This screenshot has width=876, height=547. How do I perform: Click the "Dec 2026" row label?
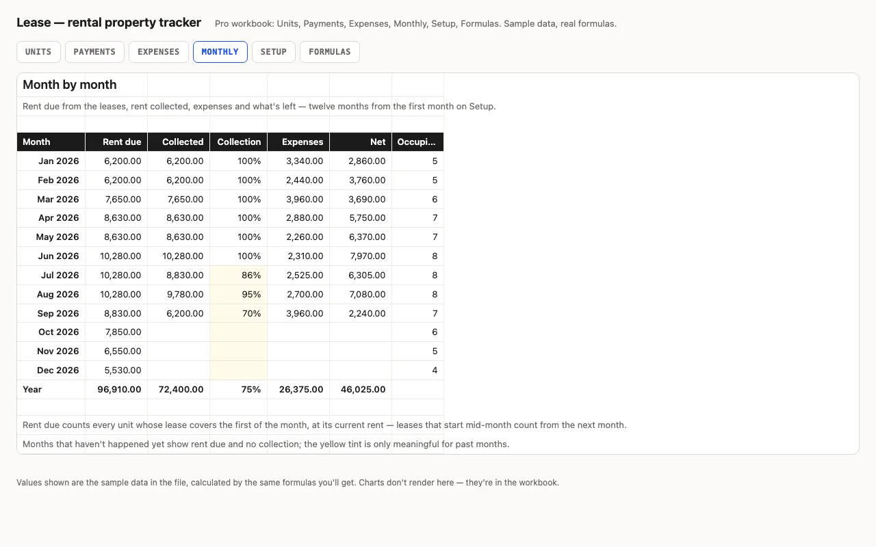pyautogui.click(x=51, y=371)
